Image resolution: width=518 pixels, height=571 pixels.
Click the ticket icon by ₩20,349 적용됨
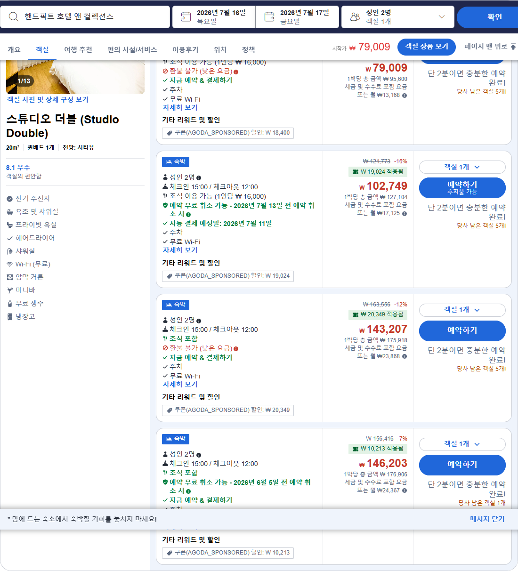(x=356, y=314)
